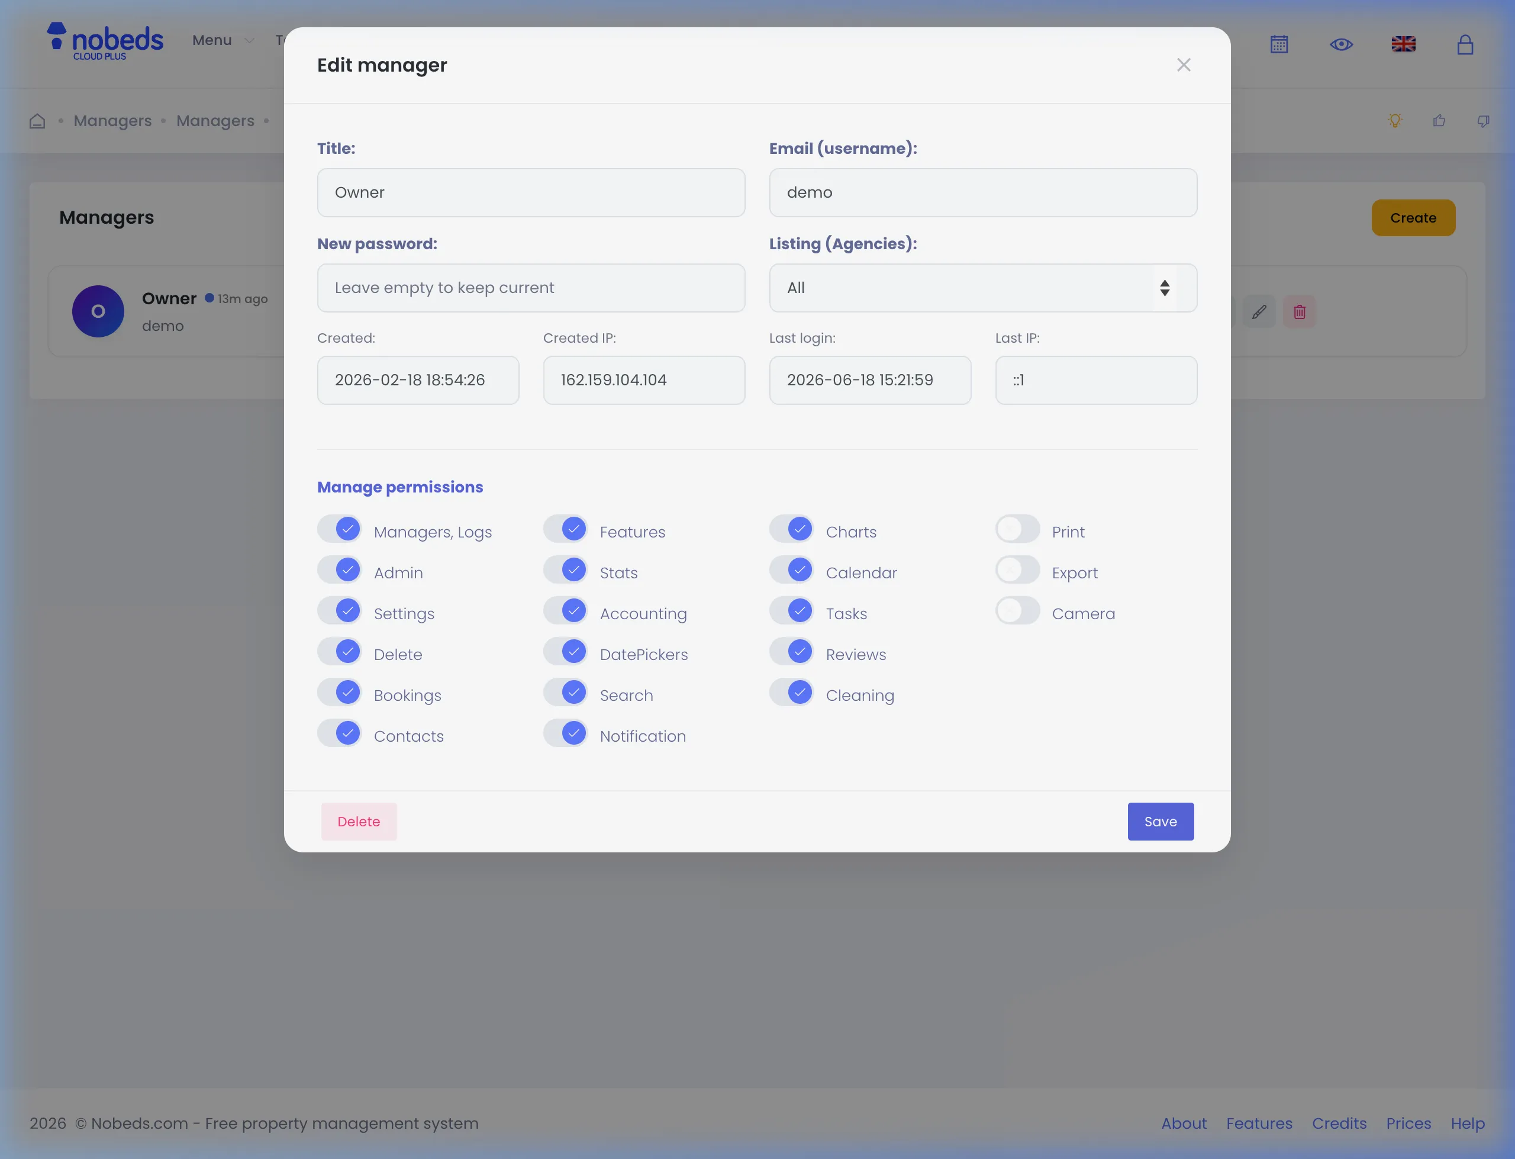Open the Credits footer link
The height and width of the screenshot is (1159, 1515).
pos(1339,1123)
